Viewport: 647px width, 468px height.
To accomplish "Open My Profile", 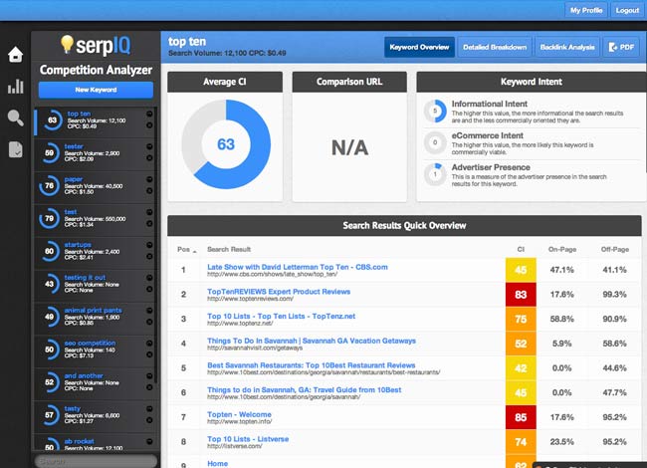I will pos(586,10).
